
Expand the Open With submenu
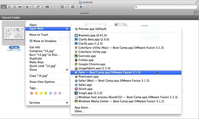coord(48,29)
